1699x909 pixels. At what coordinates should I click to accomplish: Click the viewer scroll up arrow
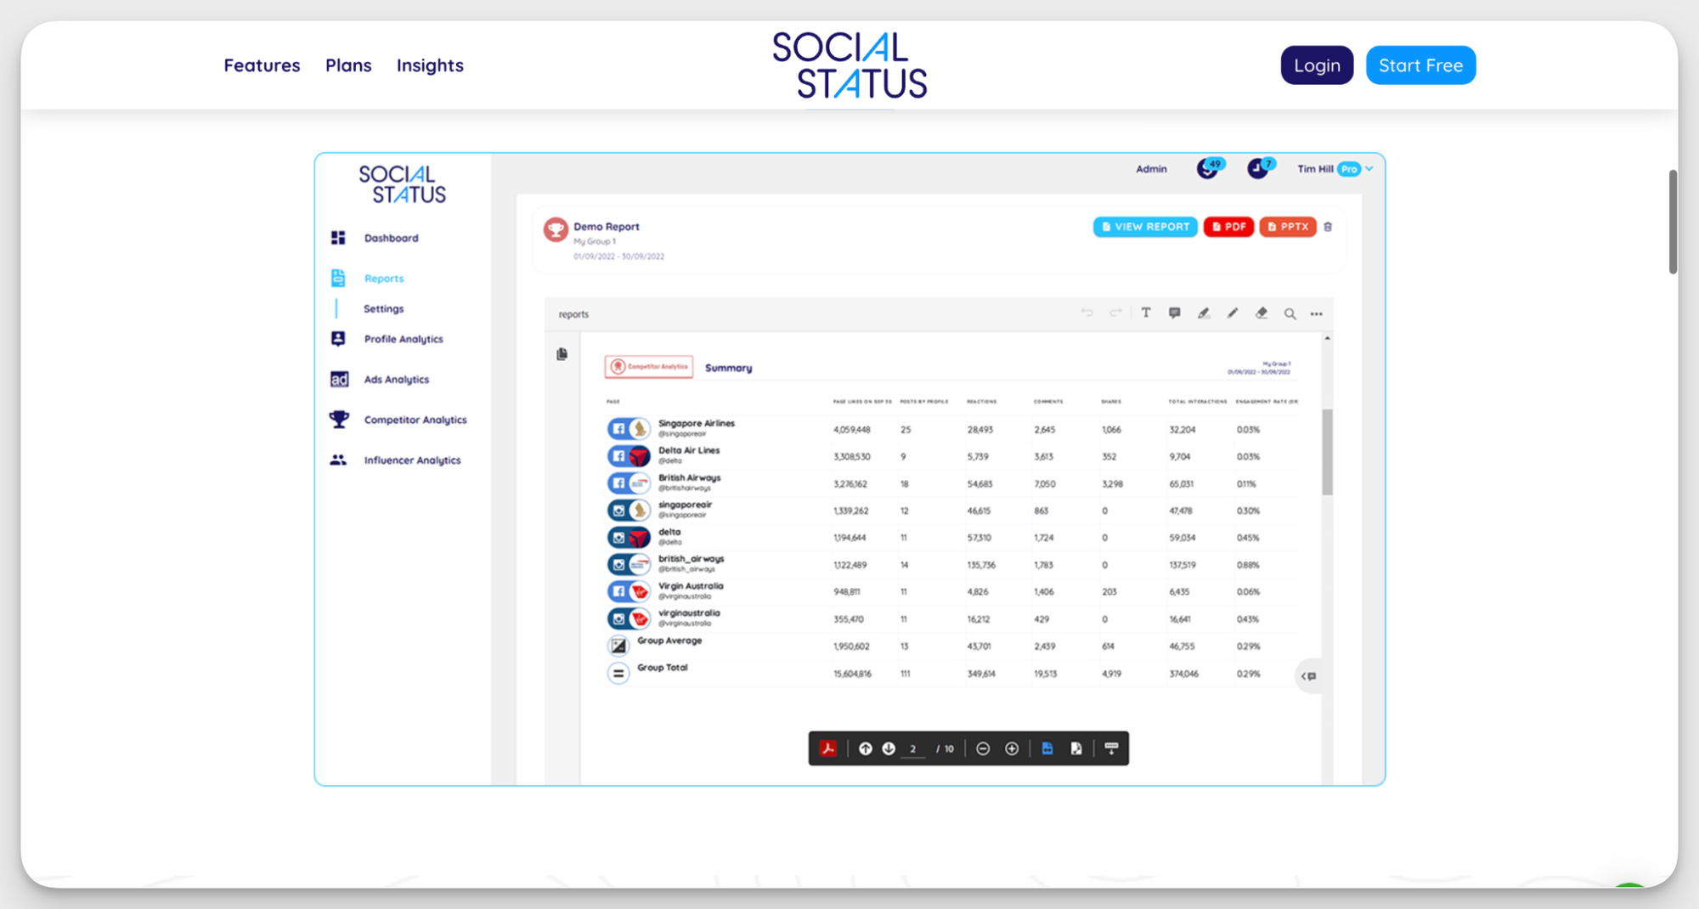1327,338
